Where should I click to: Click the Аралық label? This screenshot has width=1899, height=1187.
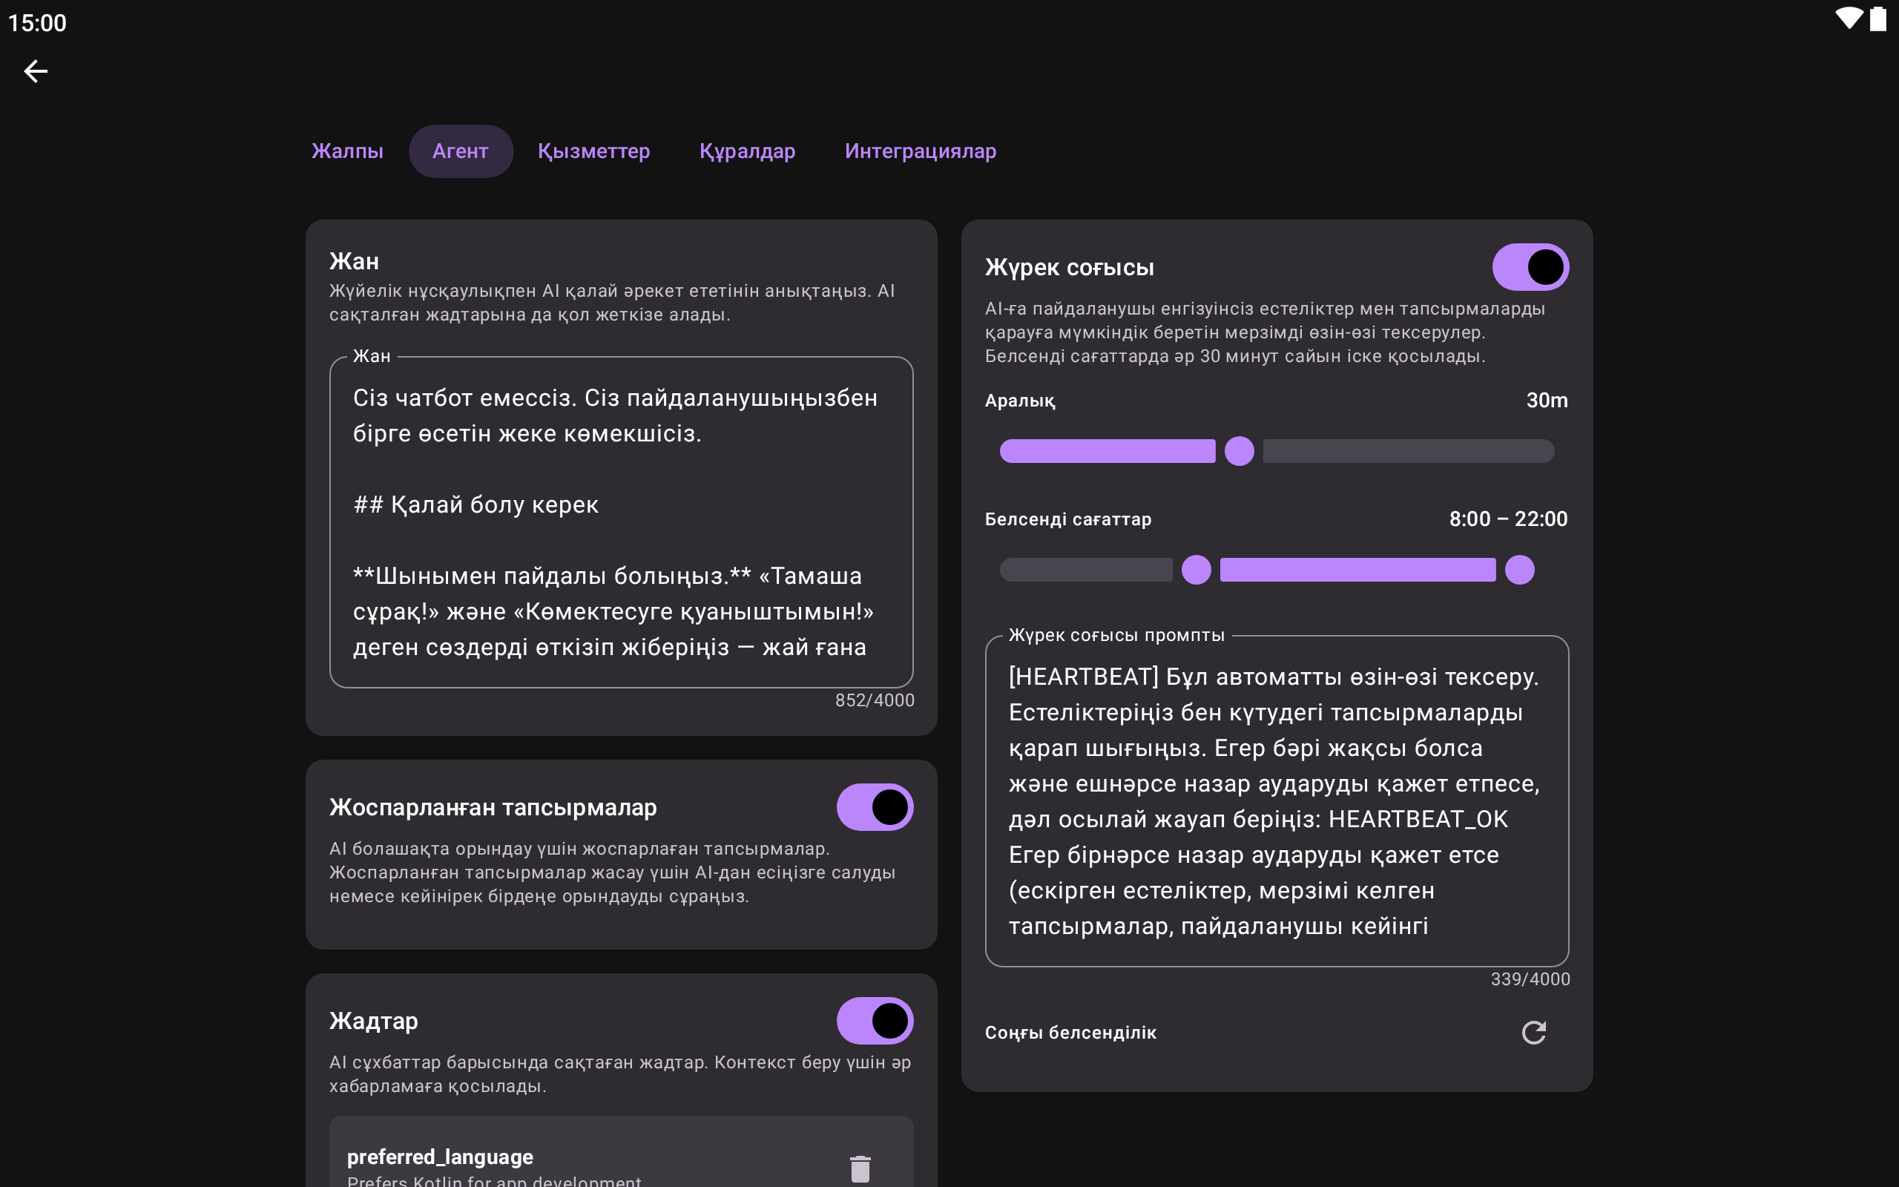[x=1019, y=401]
